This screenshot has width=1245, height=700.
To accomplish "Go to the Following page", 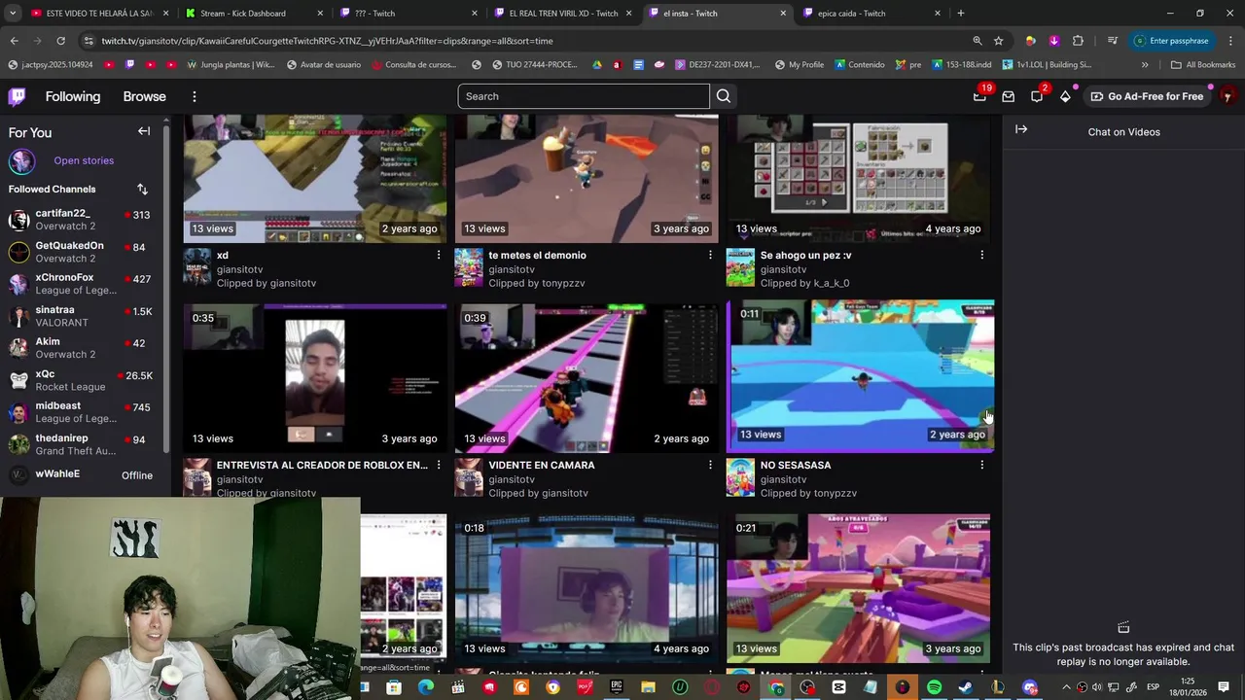I will point(73,96).
